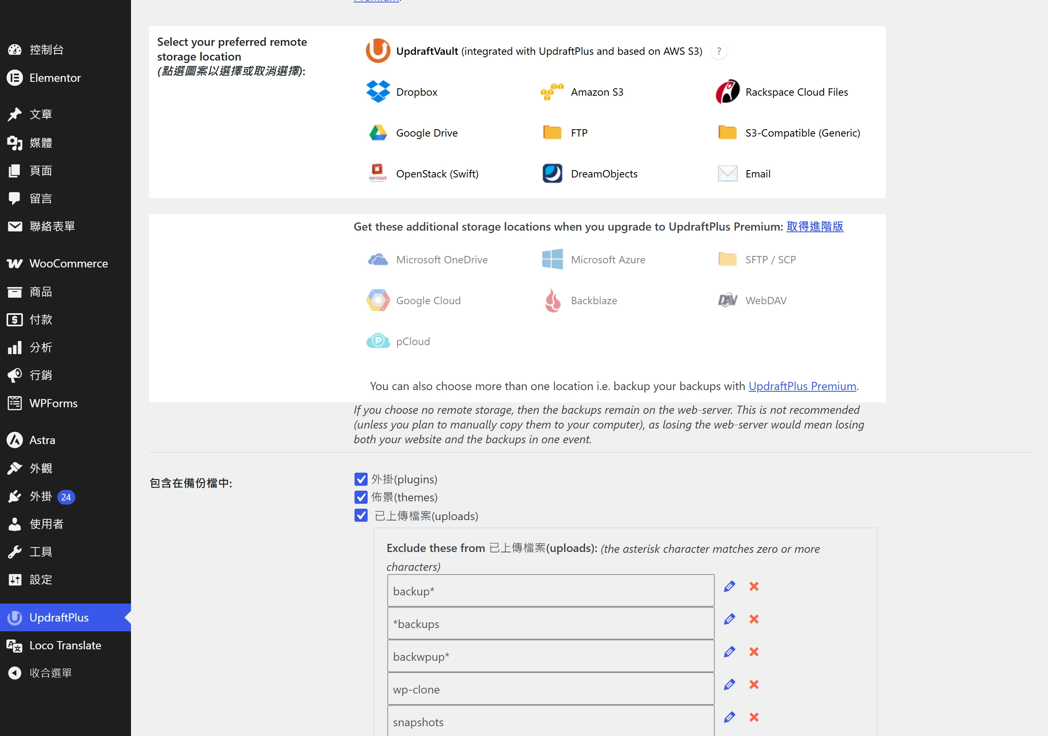
Task: Select DreamObjects storage icon
Action: tap(552, 173)
